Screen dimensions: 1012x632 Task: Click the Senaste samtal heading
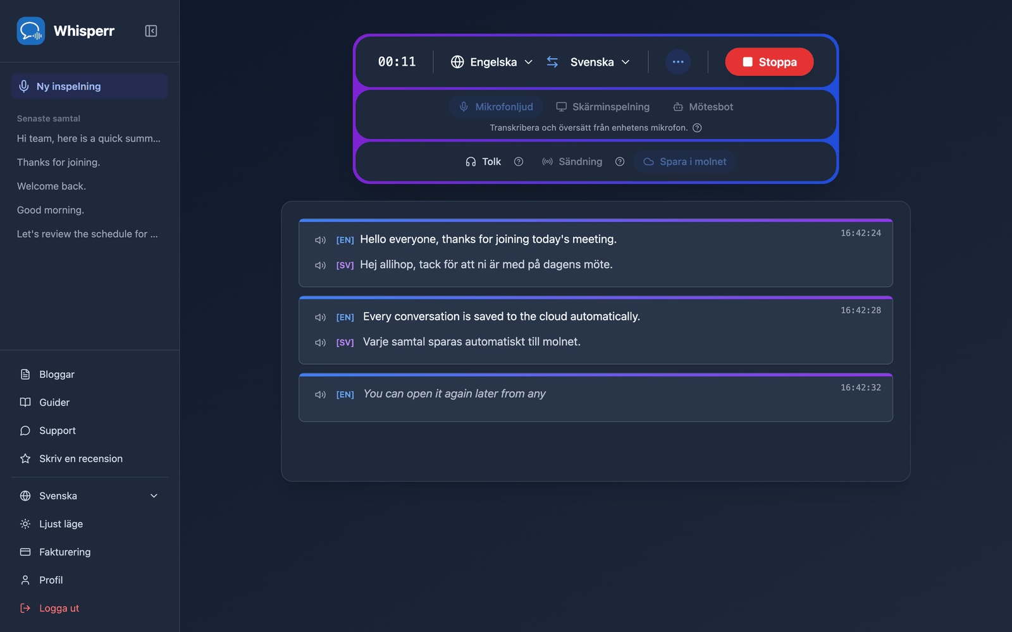(x=49, y=119)
